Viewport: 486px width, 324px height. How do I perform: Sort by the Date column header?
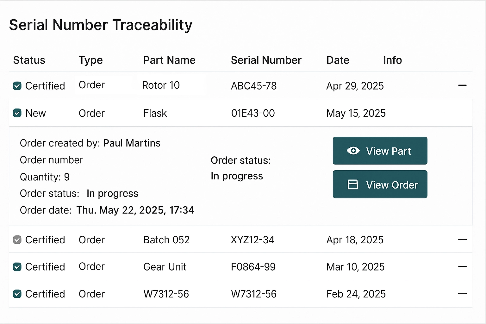tap(338, 60)
